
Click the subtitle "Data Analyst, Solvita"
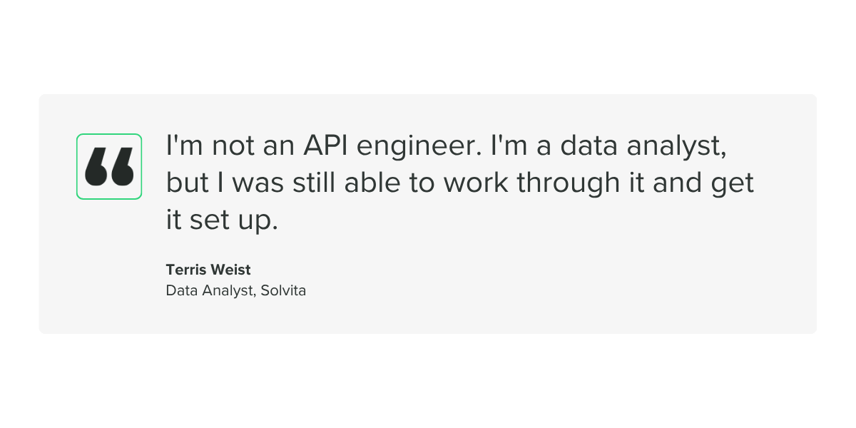pyautogui.click(x=236, y=291)
